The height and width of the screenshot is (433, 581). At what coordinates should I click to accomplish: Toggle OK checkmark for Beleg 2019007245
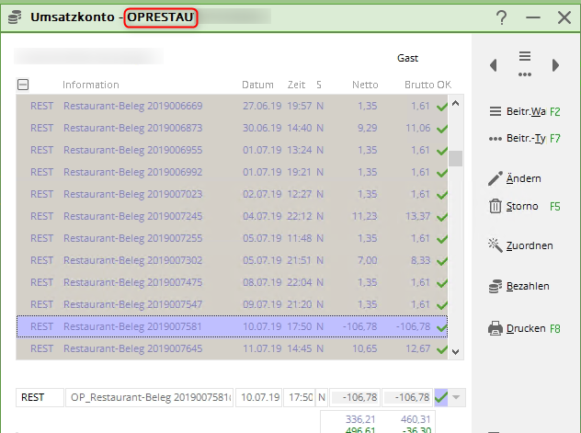pyautogui.click(x=442, y=216)
